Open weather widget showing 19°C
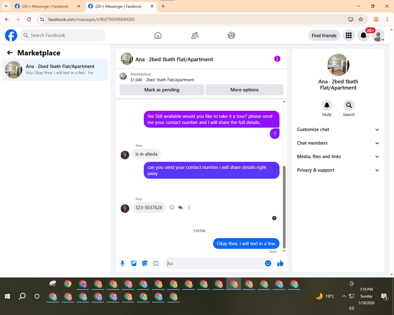The height and width of the screenshot is (315, 394). 325,296
